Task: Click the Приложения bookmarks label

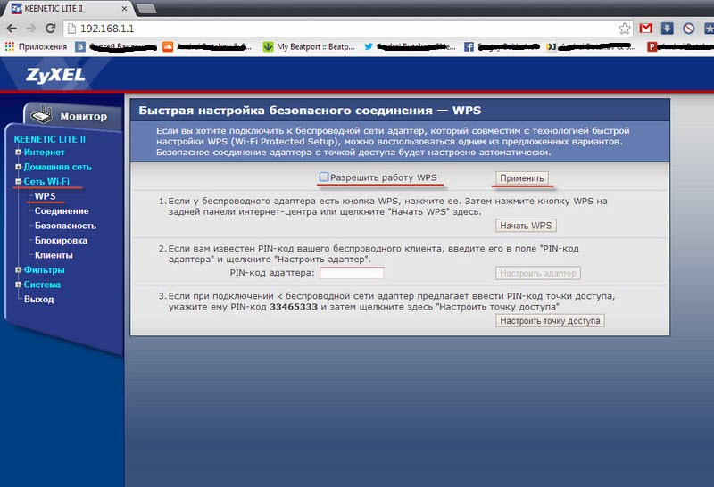Action: pyautogui.click(x=42, y=46)
